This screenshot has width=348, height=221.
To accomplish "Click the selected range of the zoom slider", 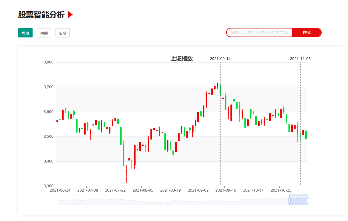I will click(298, 200).
